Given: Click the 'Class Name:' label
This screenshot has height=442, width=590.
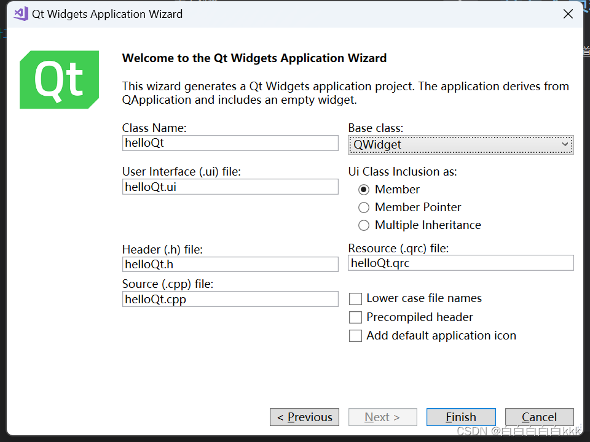Looking at the screenshot, I should point(154,128).
